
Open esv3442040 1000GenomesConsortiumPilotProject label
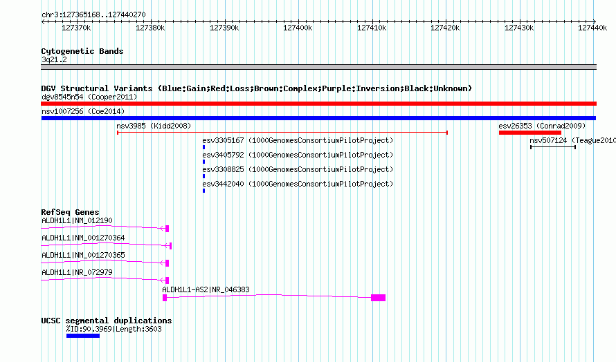click(x=298, y=184)
